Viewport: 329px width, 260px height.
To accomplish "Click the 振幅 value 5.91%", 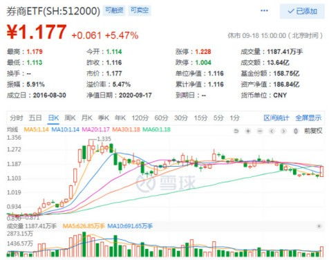I will pyautogui.click(x=35, y=84).
